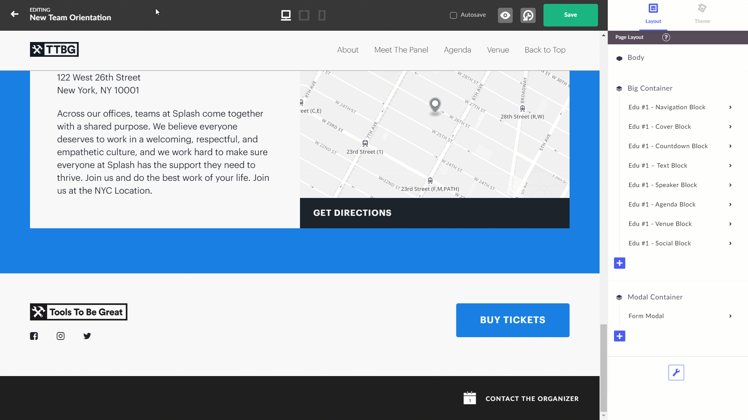This screenshot has width=748, height=420.
Task: Click the scrollbar up arrow
Action: click(x=603, y=35)
